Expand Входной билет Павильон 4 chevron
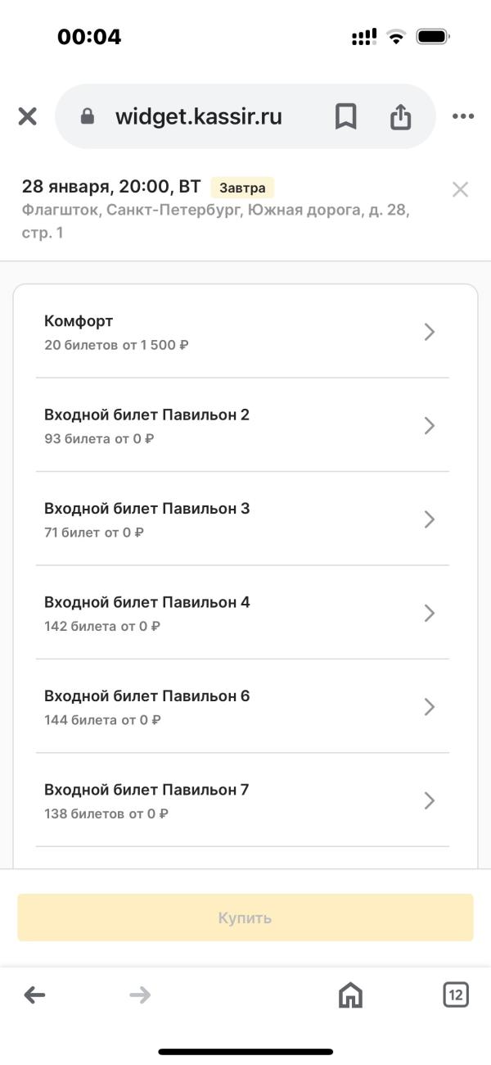Viewport: 491px width, 1065px height. pyautogui.click(x=430, y=613)
